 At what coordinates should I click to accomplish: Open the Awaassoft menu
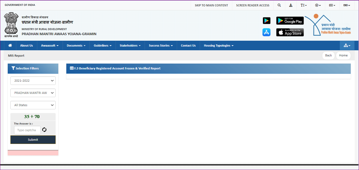click(x=50, y=45)
